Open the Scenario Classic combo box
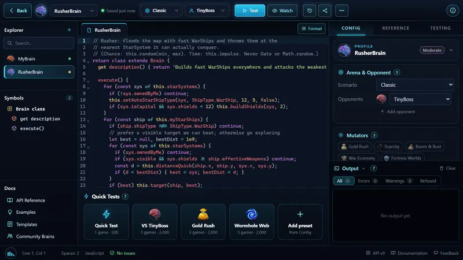463x260 pixels. [415, 84]
